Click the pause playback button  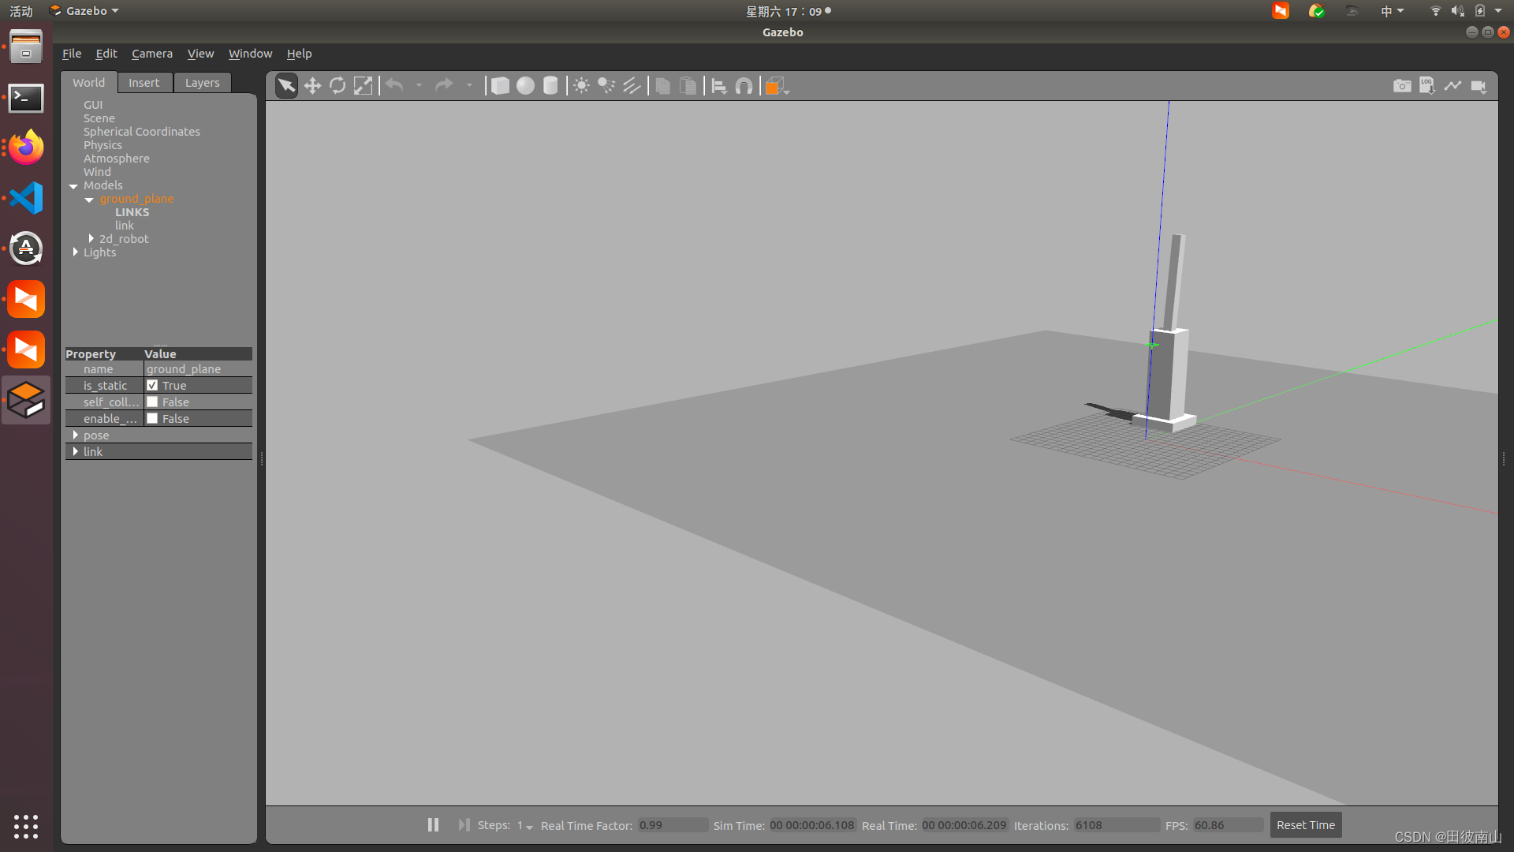(x=434, y=825)
